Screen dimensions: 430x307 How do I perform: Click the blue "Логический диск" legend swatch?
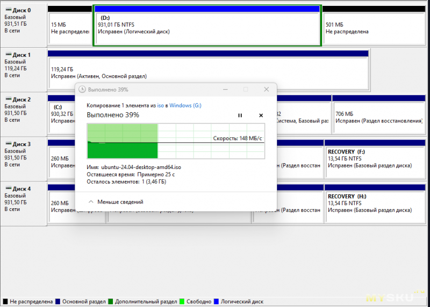tap(217, 302)
